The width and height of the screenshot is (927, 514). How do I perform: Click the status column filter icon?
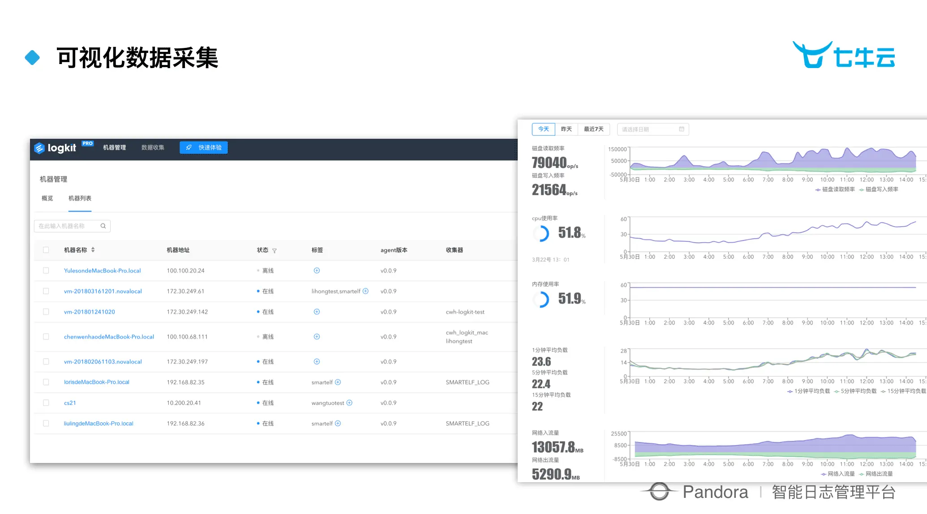[x=275, y=251]
